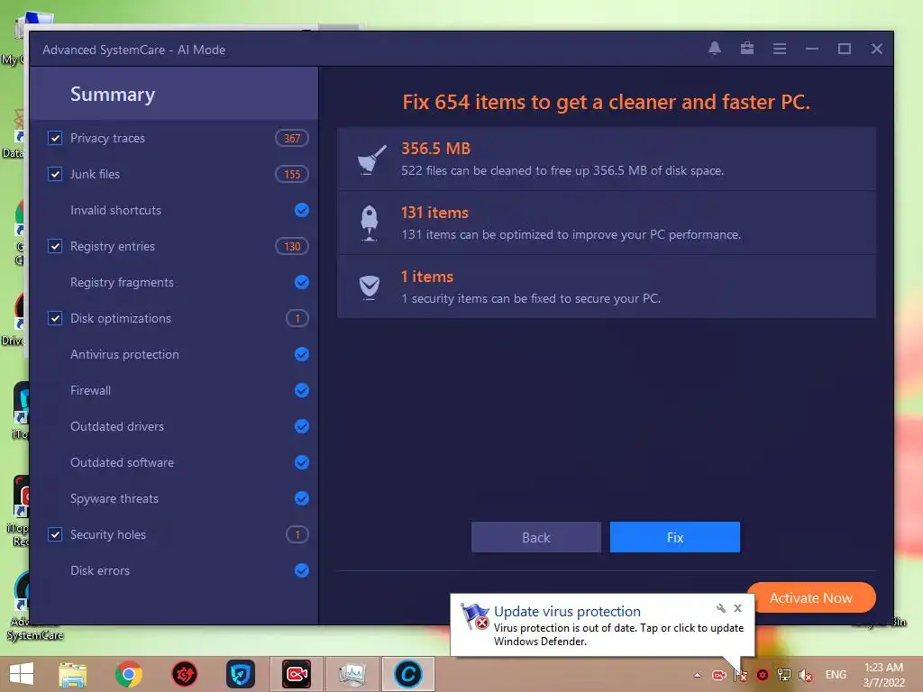The height and width of the screenshot is (692, 923).
Task: Open the 131 items optimization row
Action: coord(607,223)
